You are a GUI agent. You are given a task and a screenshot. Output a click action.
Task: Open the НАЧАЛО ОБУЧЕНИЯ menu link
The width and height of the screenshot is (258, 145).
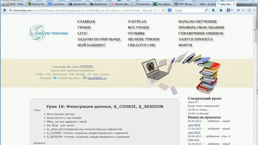tap(197, 21)
